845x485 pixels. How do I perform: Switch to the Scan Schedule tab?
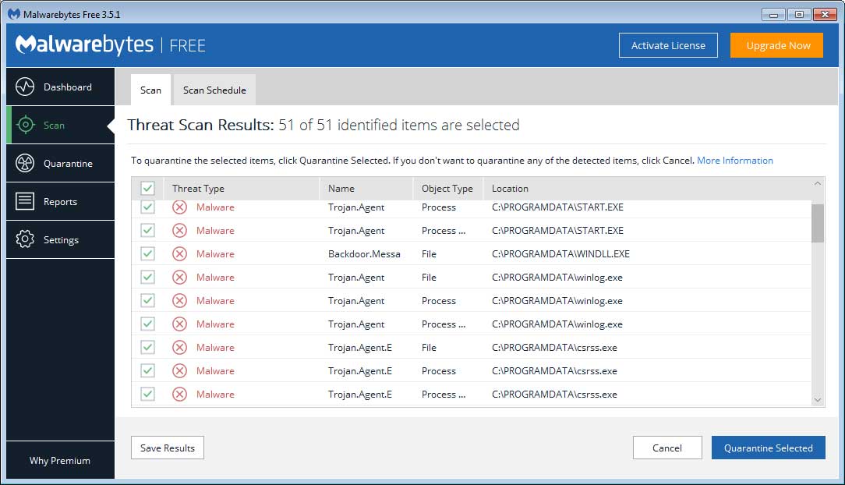214,90
